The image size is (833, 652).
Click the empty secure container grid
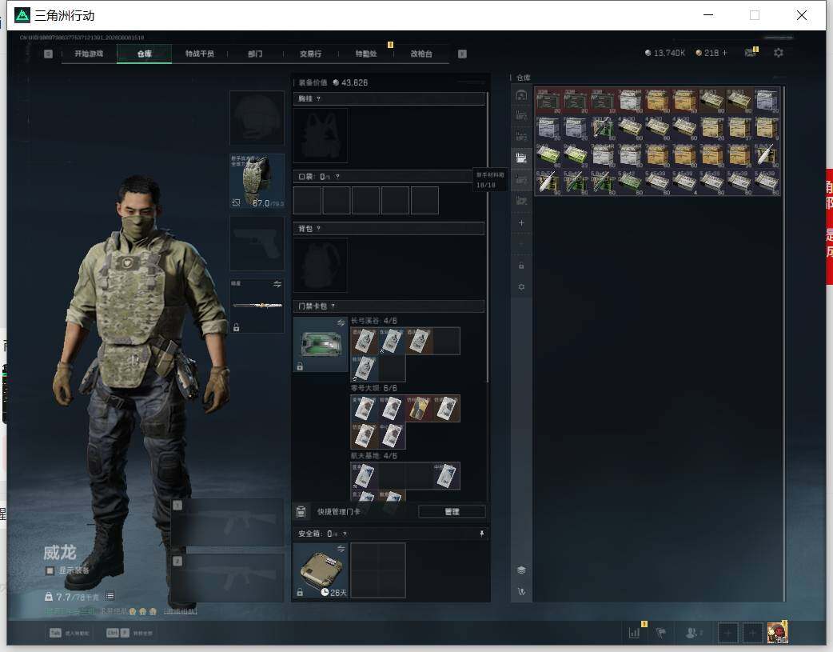coord(377,570)
